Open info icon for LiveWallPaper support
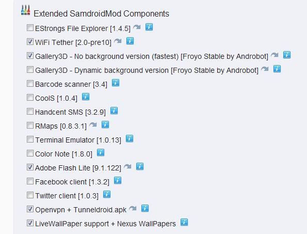 pyautogui.click(x=184, y=223)
